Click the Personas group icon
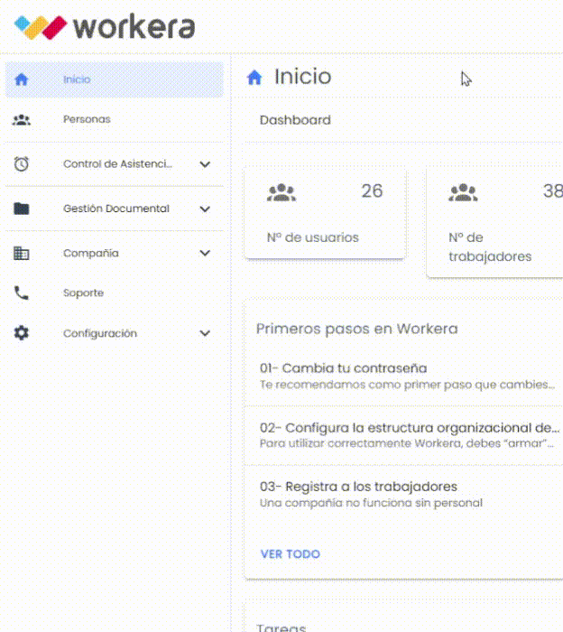563x632 pixels. [x=22, y=120]
